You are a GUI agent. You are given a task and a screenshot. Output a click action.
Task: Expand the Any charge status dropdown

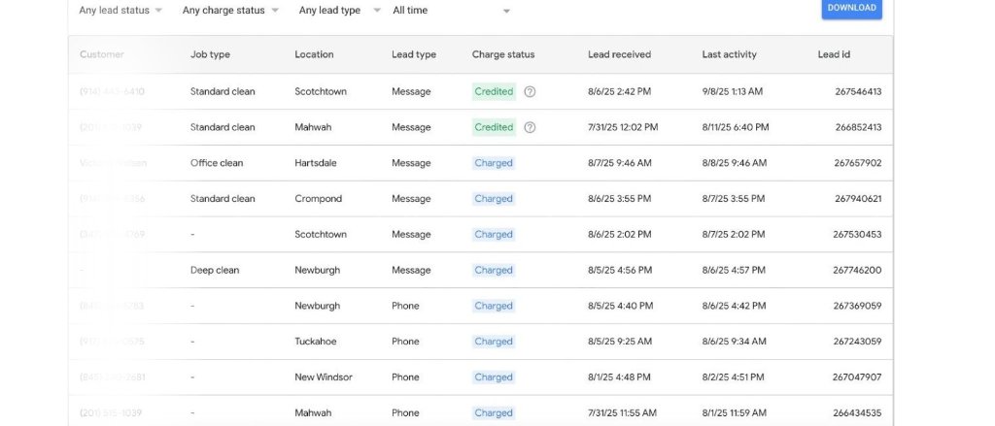229,11
